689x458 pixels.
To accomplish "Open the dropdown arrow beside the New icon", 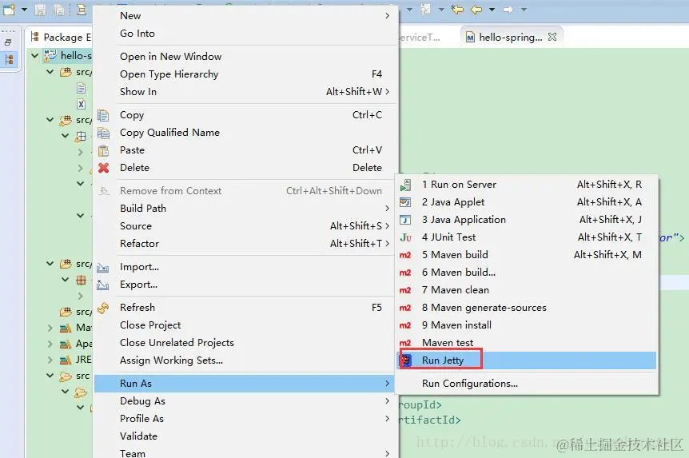I will click(x=24, y=10).
